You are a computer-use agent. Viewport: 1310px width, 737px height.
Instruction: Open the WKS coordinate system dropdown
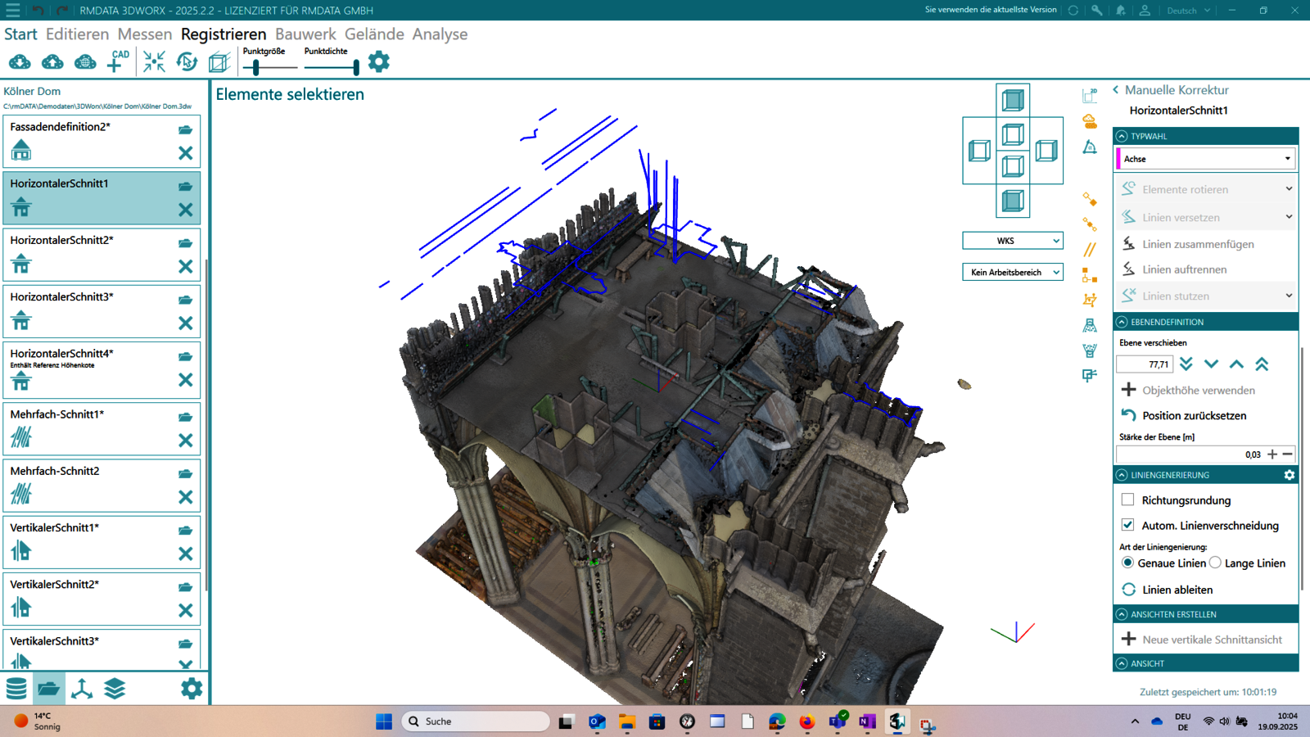tap(1012, 241)
